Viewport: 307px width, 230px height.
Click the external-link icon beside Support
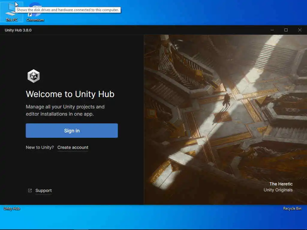pos(30,190)
